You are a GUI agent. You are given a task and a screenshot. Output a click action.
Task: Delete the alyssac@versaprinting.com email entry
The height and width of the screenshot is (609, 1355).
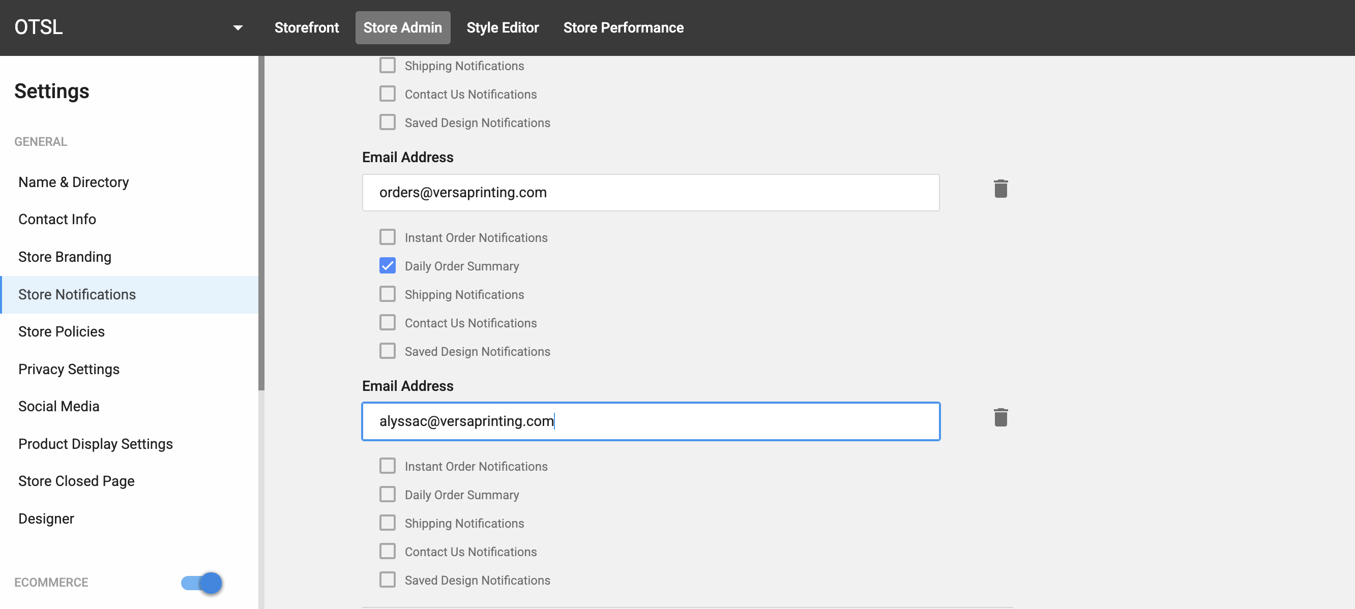click(x=1000, y=417)
